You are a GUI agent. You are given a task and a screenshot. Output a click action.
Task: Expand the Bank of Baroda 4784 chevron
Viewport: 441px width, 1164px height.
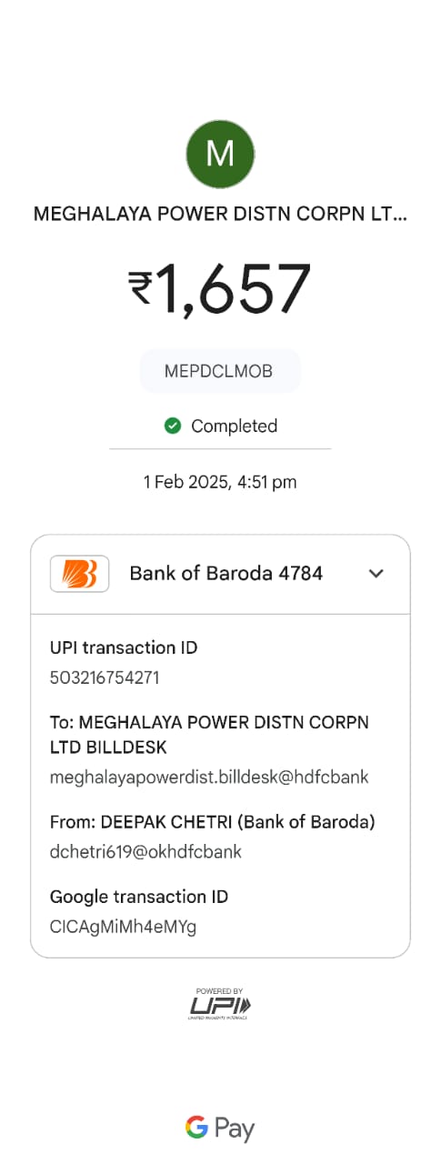pyautogui.click(x=376, y=574)
